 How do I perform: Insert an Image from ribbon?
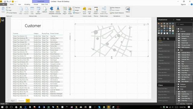(x=76, y=10)
